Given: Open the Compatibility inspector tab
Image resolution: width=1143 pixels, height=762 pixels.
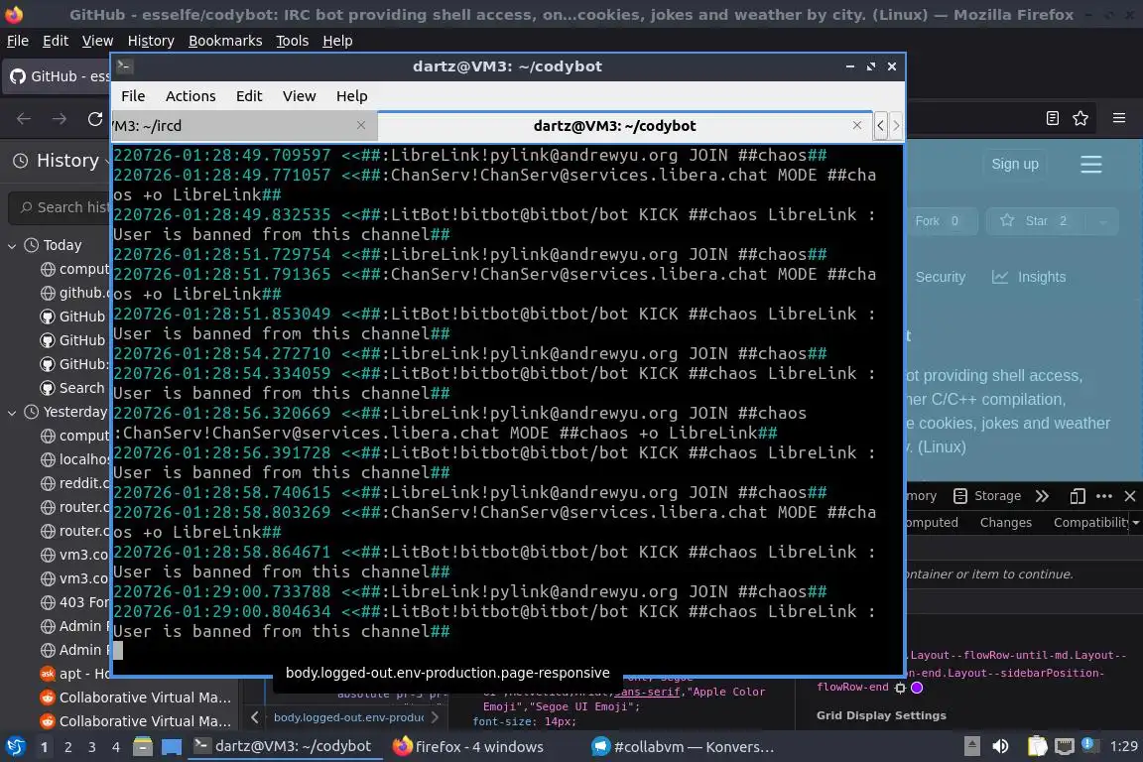Looking at the screenshot, I should (1089, 522).
